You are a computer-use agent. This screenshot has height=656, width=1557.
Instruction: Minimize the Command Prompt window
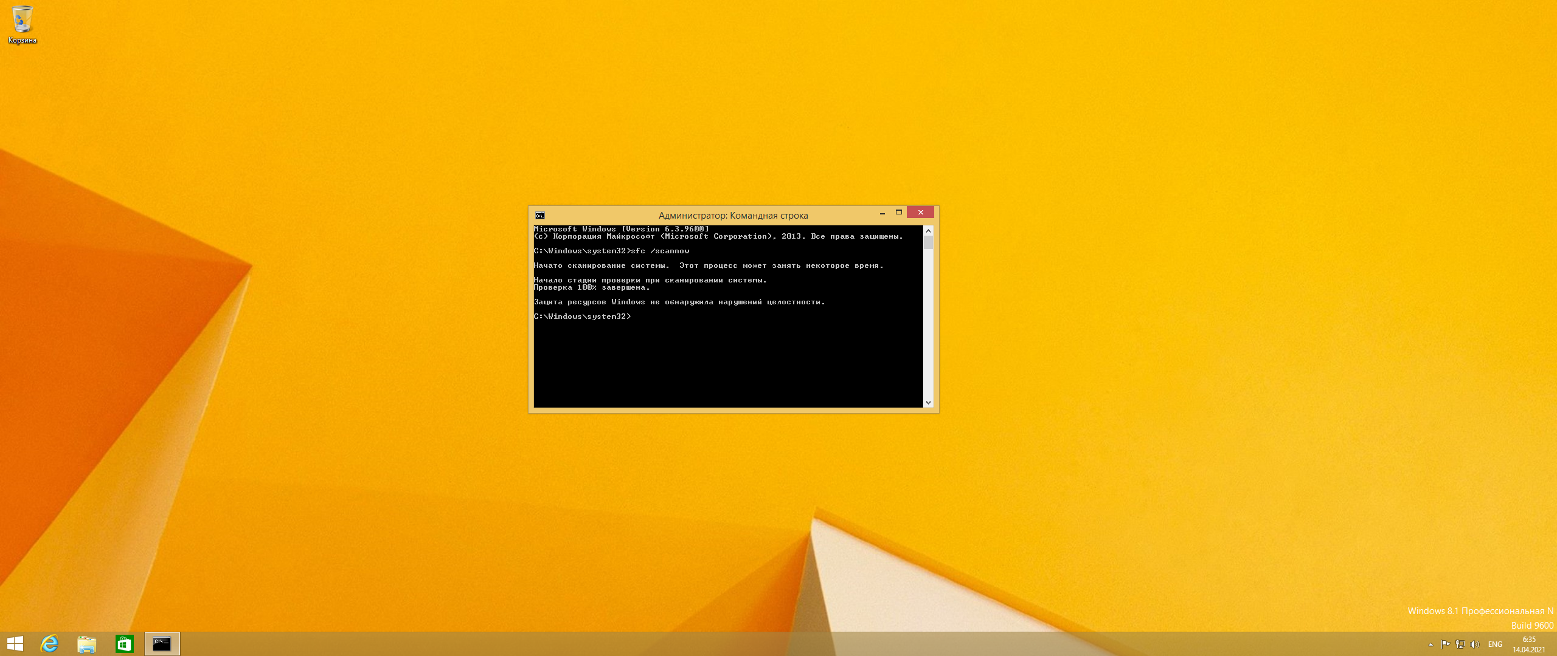(x=883, y=213)
